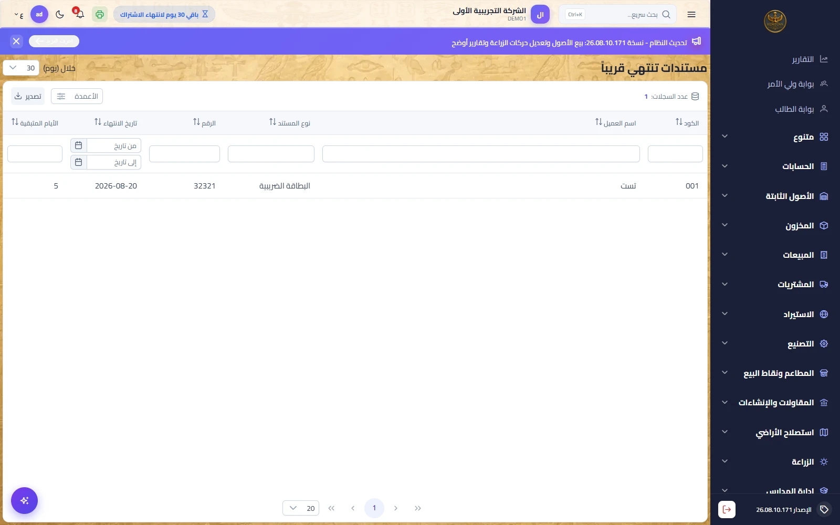The image size is (840, 525).
Task: Open the hamburger sidebar menu
Action: pyautogui.click(x=691, y=15)
